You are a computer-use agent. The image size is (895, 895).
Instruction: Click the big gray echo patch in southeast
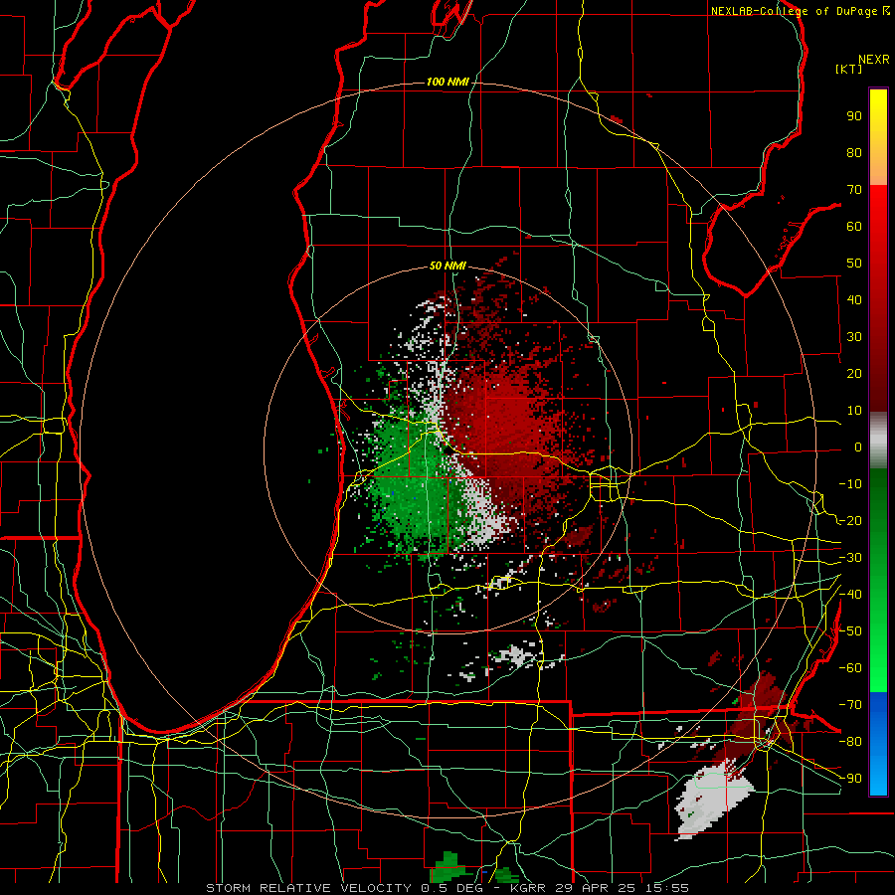[x=713, y=800]
